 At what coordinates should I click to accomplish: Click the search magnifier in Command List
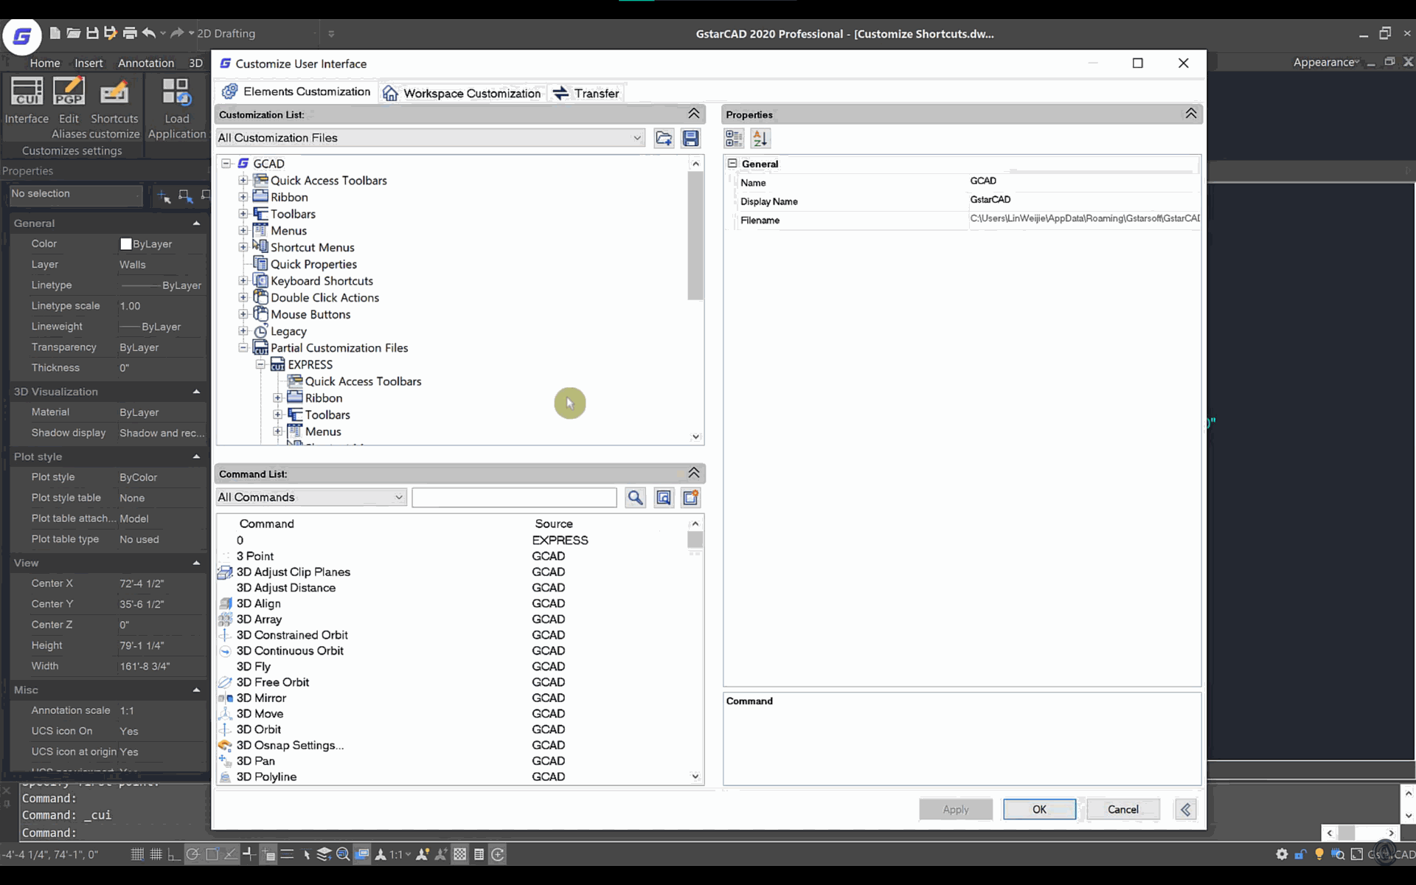(x=635, y=497)
